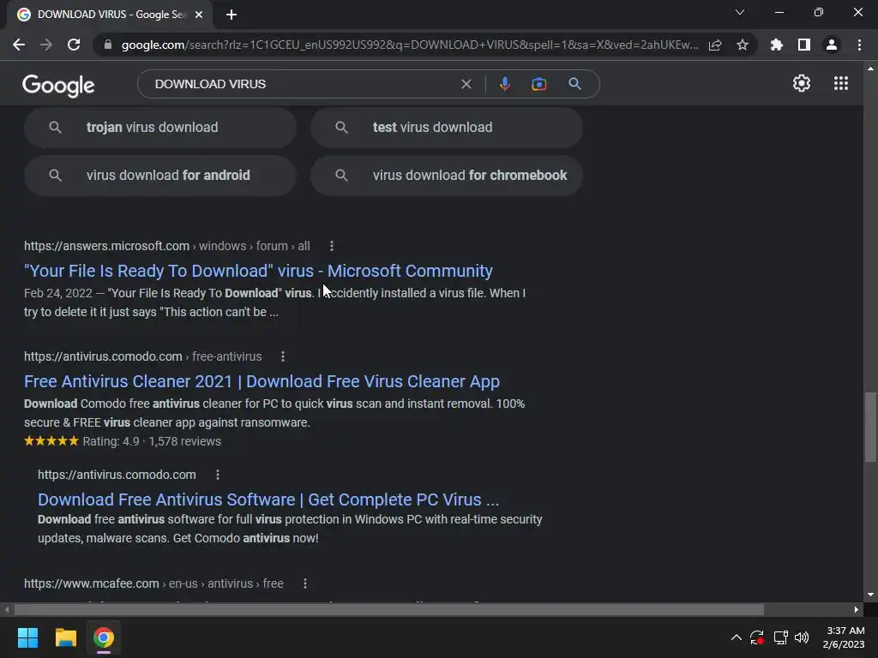Submit search with the magnifier button
This screenshot has width=878, height=658.
[x=574, y=84]
